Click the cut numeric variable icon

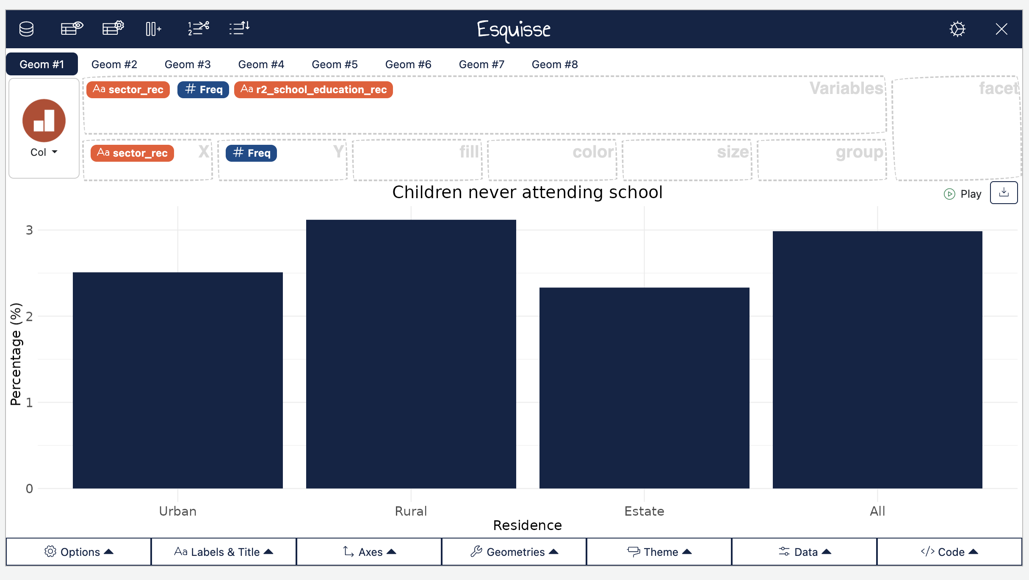click(x=198, y=29)
